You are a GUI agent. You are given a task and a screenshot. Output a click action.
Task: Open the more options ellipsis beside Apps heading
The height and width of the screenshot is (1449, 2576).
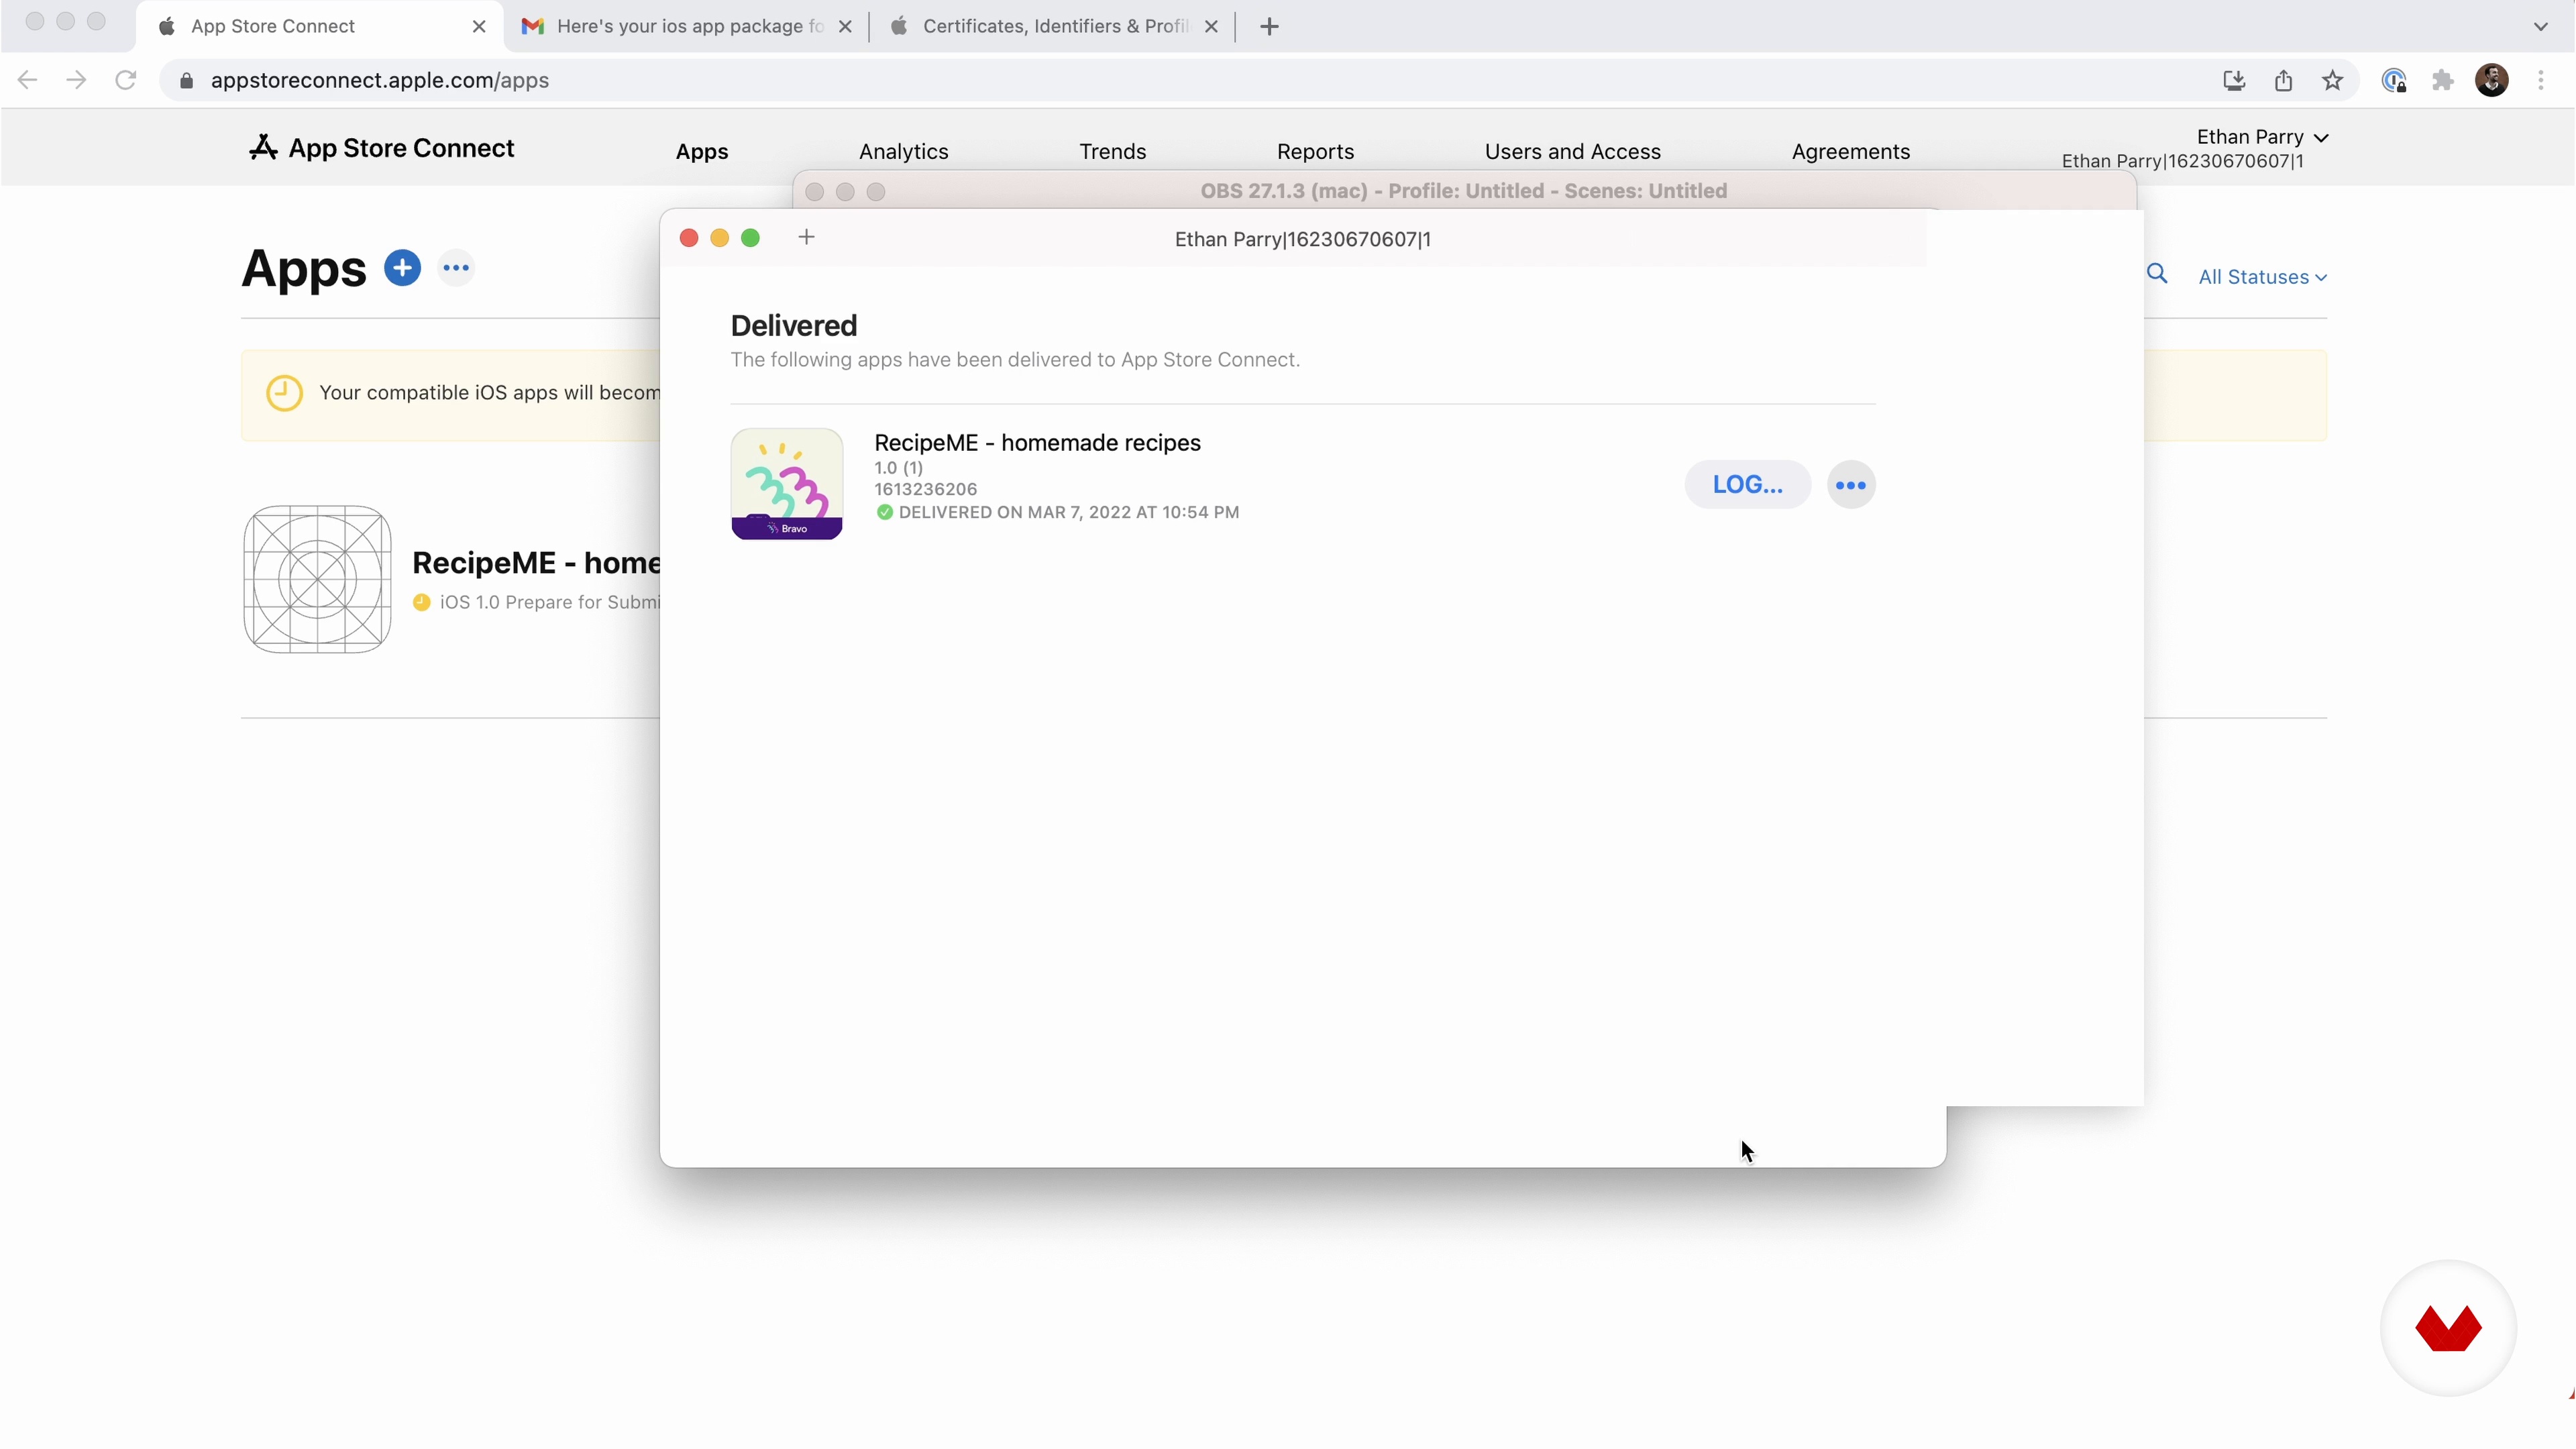[456, 268]
